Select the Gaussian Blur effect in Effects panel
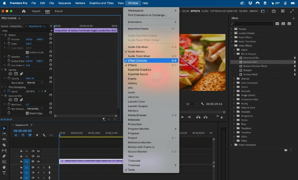Viewport: 298px width, 180px height. pyautogui.click(x=249, y=62)
